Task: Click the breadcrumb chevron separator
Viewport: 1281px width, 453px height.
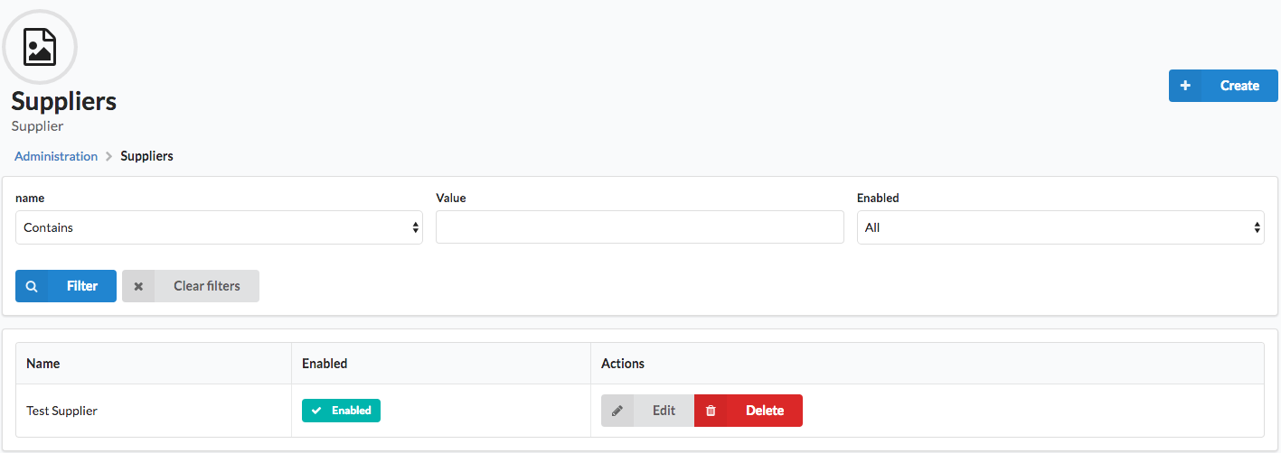Action: (108, 156)
